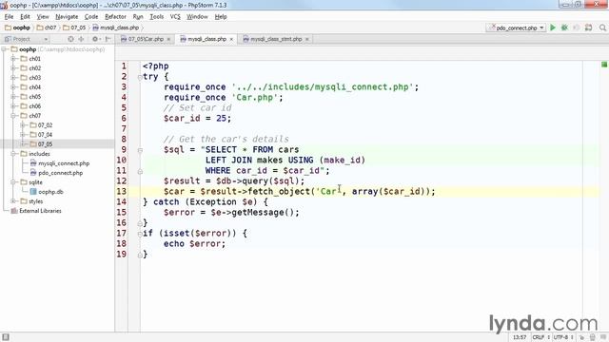Click the 'echo $error;' code line
609x342 pixels.
[194, 244]
